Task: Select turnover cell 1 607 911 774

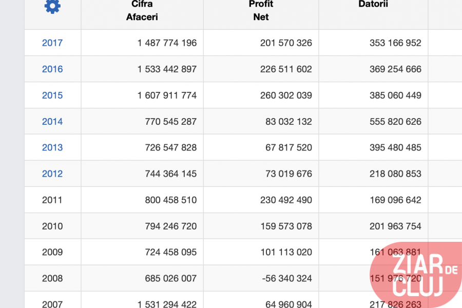Action: [167, 95]
